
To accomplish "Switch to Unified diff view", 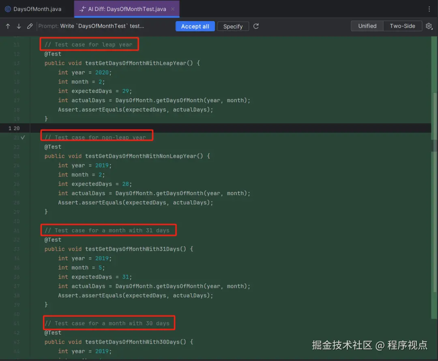I will coord(367,26).
